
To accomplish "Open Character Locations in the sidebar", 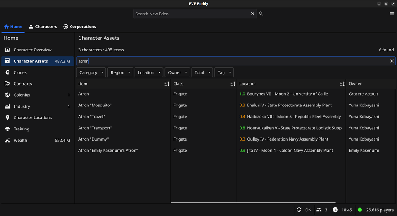I will (x=37, y=118).
